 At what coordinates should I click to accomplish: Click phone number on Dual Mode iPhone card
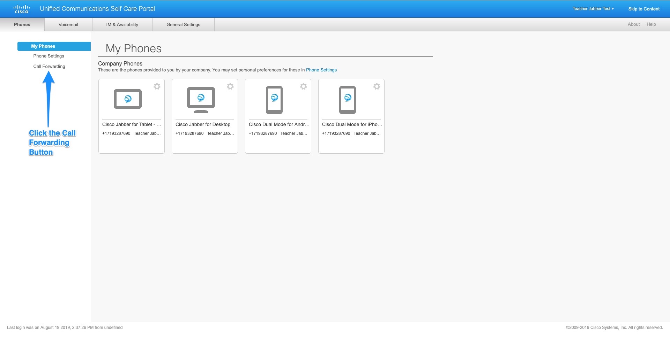(336, 133)
